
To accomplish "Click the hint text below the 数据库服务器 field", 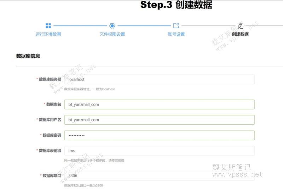I will (x=89, y=89).
